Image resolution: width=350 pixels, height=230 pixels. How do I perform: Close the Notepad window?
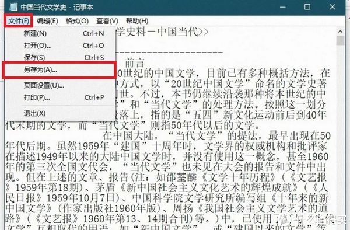(332, 7)
